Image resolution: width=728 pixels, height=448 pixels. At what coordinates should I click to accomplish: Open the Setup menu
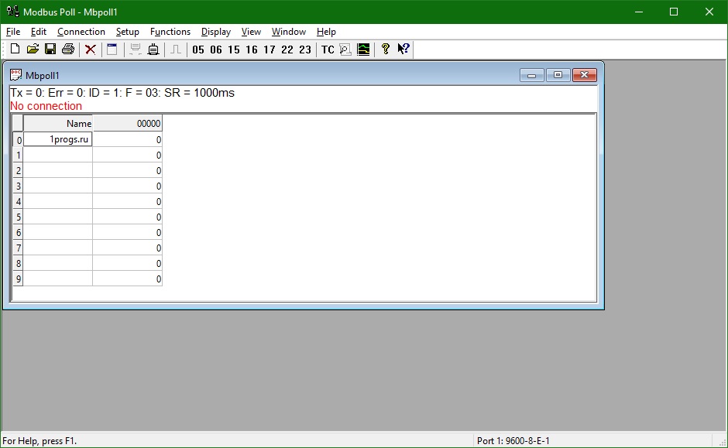point(127,32)
